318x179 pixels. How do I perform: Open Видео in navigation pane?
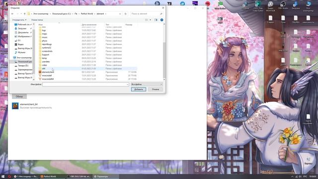[x=20, y=44]
